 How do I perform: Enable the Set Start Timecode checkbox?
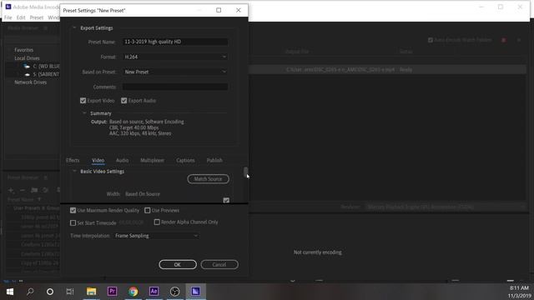tap(73, 222)
